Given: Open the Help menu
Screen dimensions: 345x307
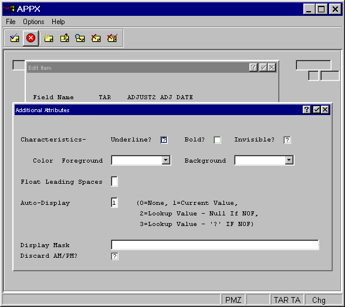Looking at the screenshot, I should [58, 22].
